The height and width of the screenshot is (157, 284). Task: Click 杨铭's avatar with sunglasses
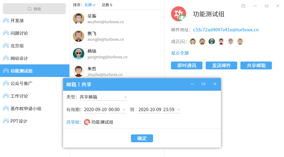click(x=79, y=54)
